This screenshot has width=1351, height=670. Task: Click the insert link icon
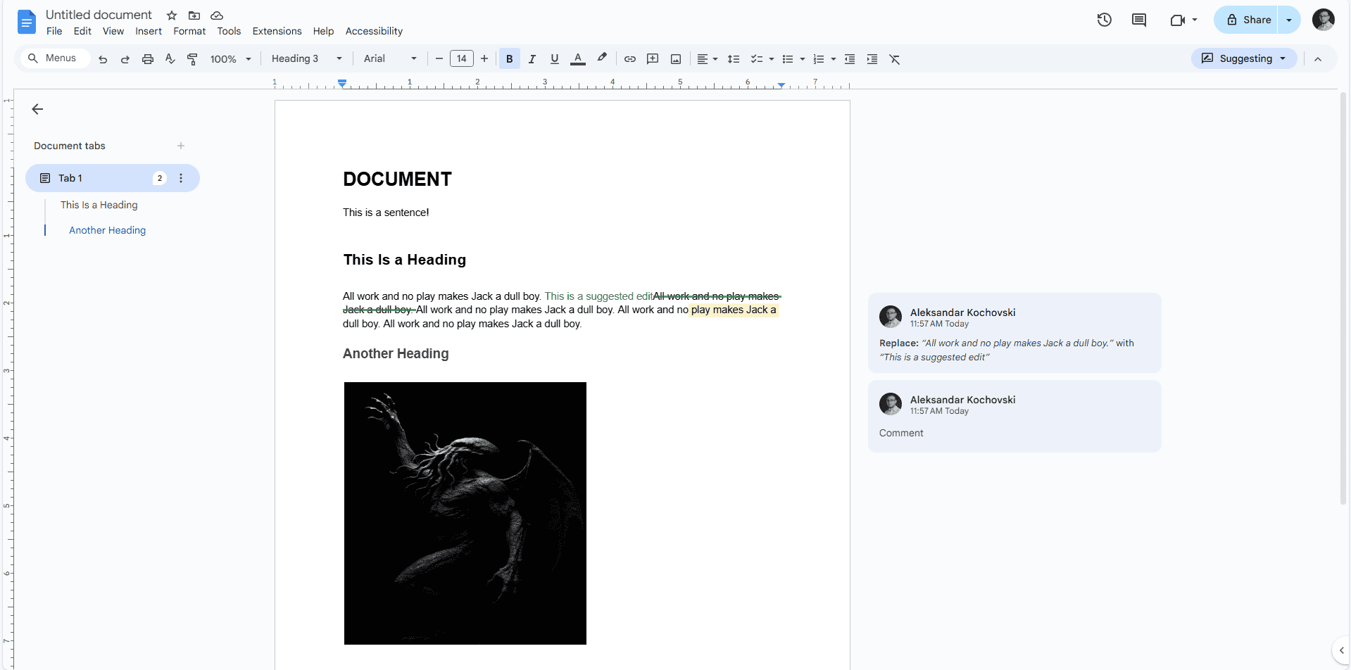(629, 59)
